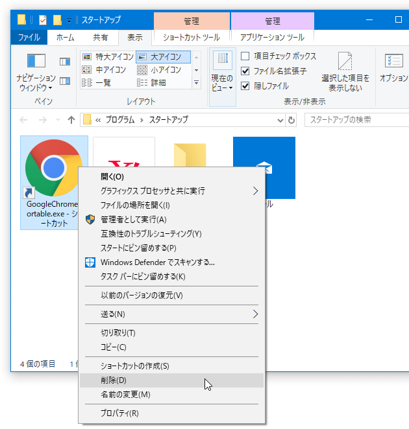Choose 大アイコン layout
Viewport: 409px width, 429px height.
click(164, 57)
